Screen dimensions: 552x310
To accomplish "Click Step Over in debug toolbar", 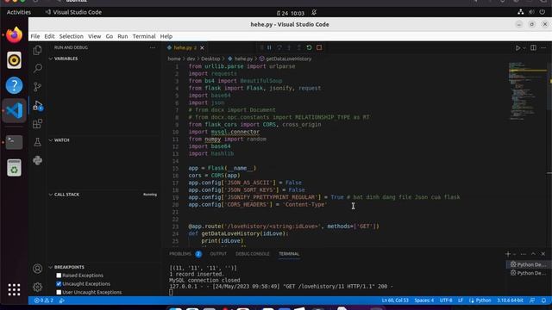I will [x=279, y=47].
